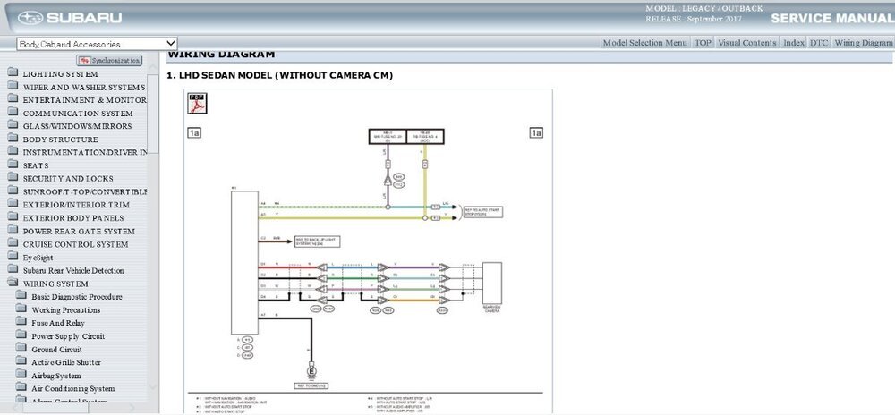Open the Model Selection Menu tab

[x=644, y=43]
